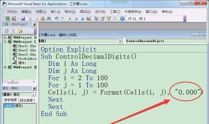Click the Paste clipboard icon

pos(42,19)
